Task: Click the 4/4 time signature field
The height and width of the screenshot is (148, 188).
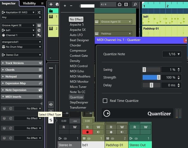Action: 108,4
